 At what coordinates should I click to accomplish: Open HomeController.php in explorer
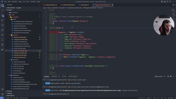pyautogui.click(x=24, y=73)
